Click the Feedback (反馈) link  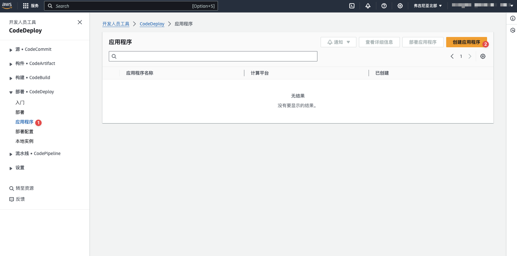click(20, 199)
